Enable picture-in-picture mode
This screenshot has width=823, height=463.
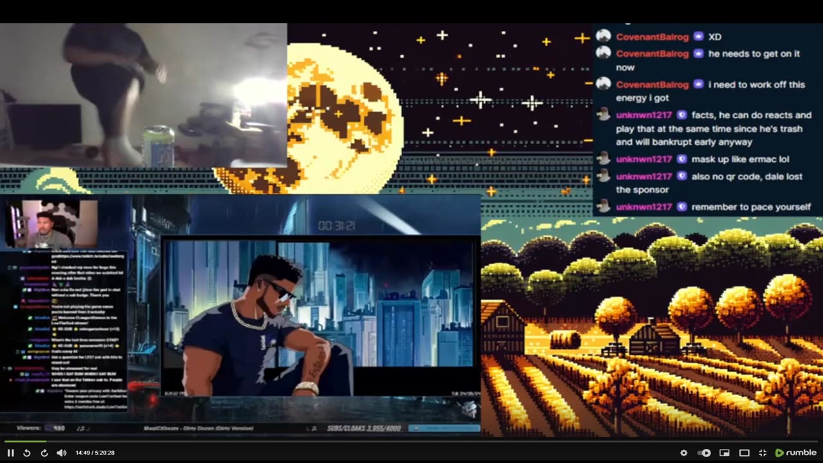tap(725, 453)
